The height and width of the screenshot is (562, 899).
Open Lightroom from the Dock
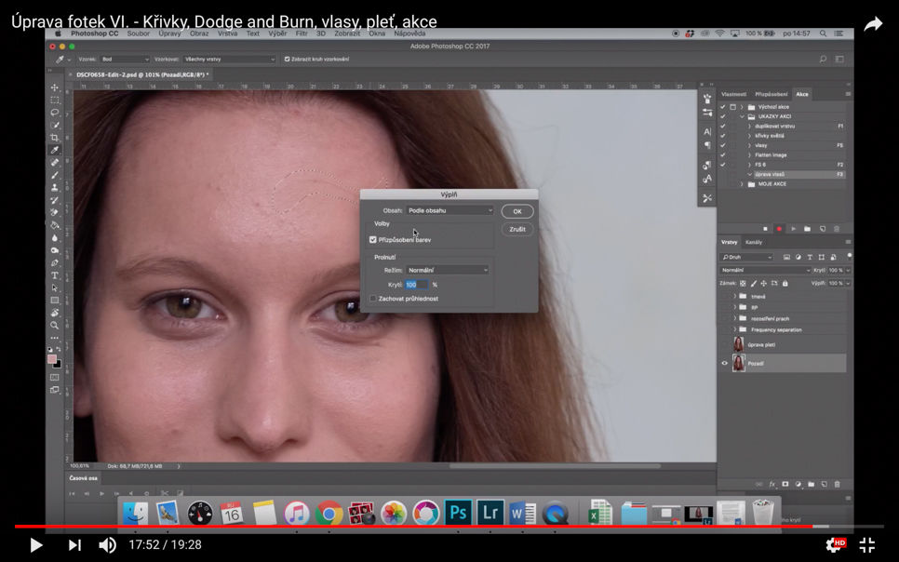(490, 512)
